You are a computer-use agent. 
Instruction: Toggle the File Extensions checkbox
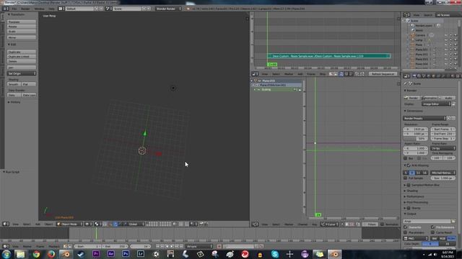432,227
